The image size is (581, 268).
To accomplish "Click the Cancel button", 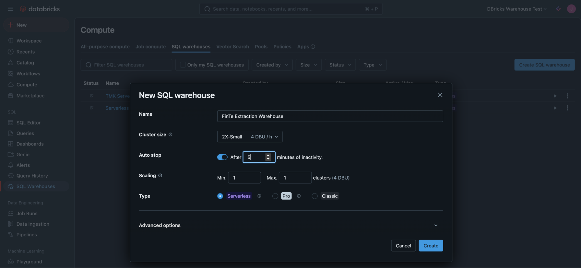I will (x=403, y=246).
